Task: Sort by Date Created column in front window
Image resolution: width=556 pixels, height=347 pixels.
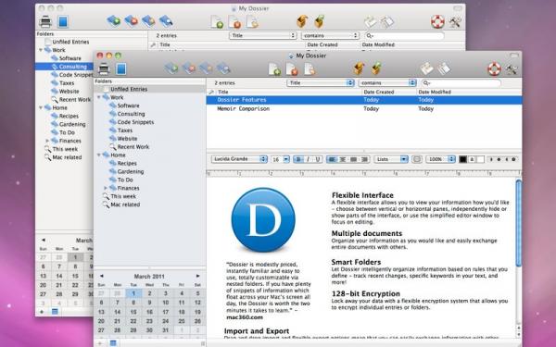Action: pyautogui.click(x=388, y=92)
